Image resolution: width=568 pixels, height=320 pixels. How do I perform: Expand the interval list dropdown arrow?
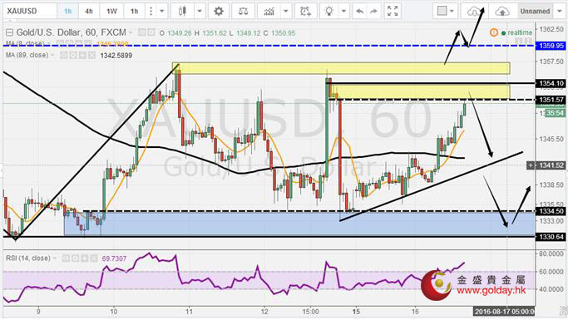(x=162, y=12)
